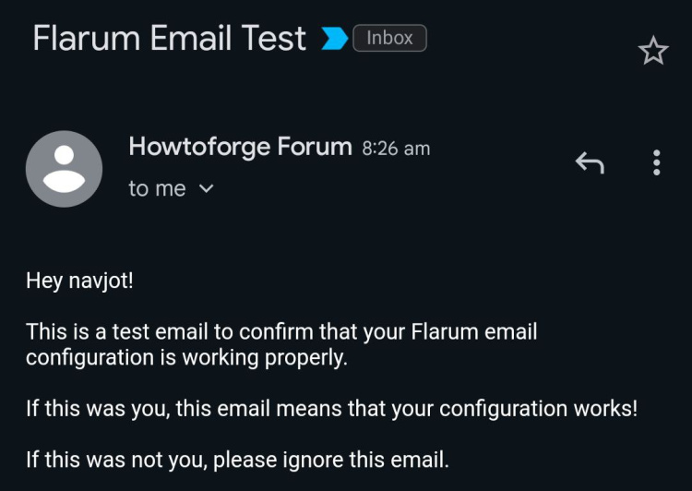Viewport: 692px width, 491px height.
Task: Tap the reply arrow icon
Action: pyautogui.click(x=590, y=163)
